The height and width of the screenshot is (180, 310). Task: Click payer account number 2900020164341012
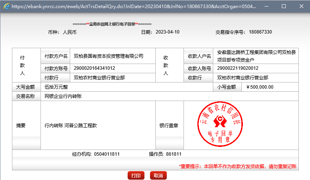coord(94,68)
